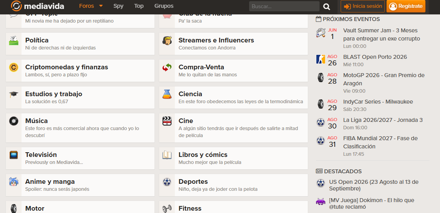The width and height of the screenshot is (440, 213).
Task: Select the Ciencia flask icon
Action: [167, 94]
